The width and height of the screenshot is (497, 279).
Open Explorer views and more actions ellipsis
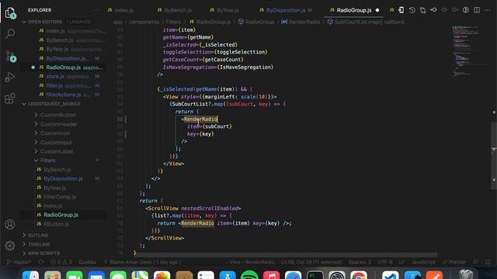(x=96, y=10)
